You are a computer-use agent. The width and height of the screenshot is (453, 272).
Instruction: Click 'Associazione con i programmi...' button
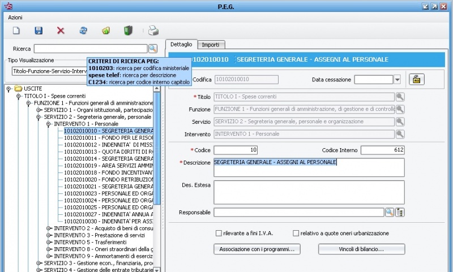257,249
